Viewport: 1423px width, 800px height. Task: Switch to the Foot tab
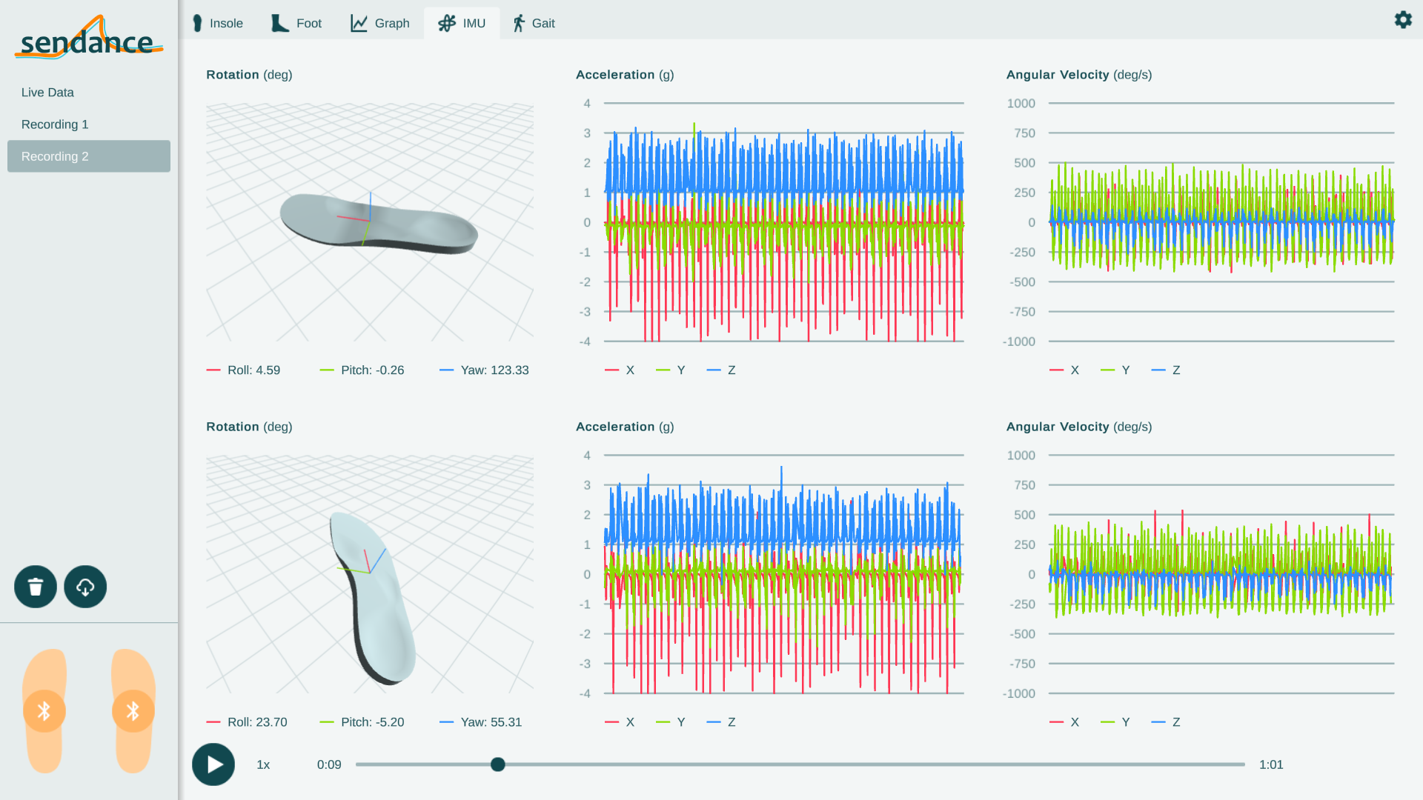coord(296,23)
